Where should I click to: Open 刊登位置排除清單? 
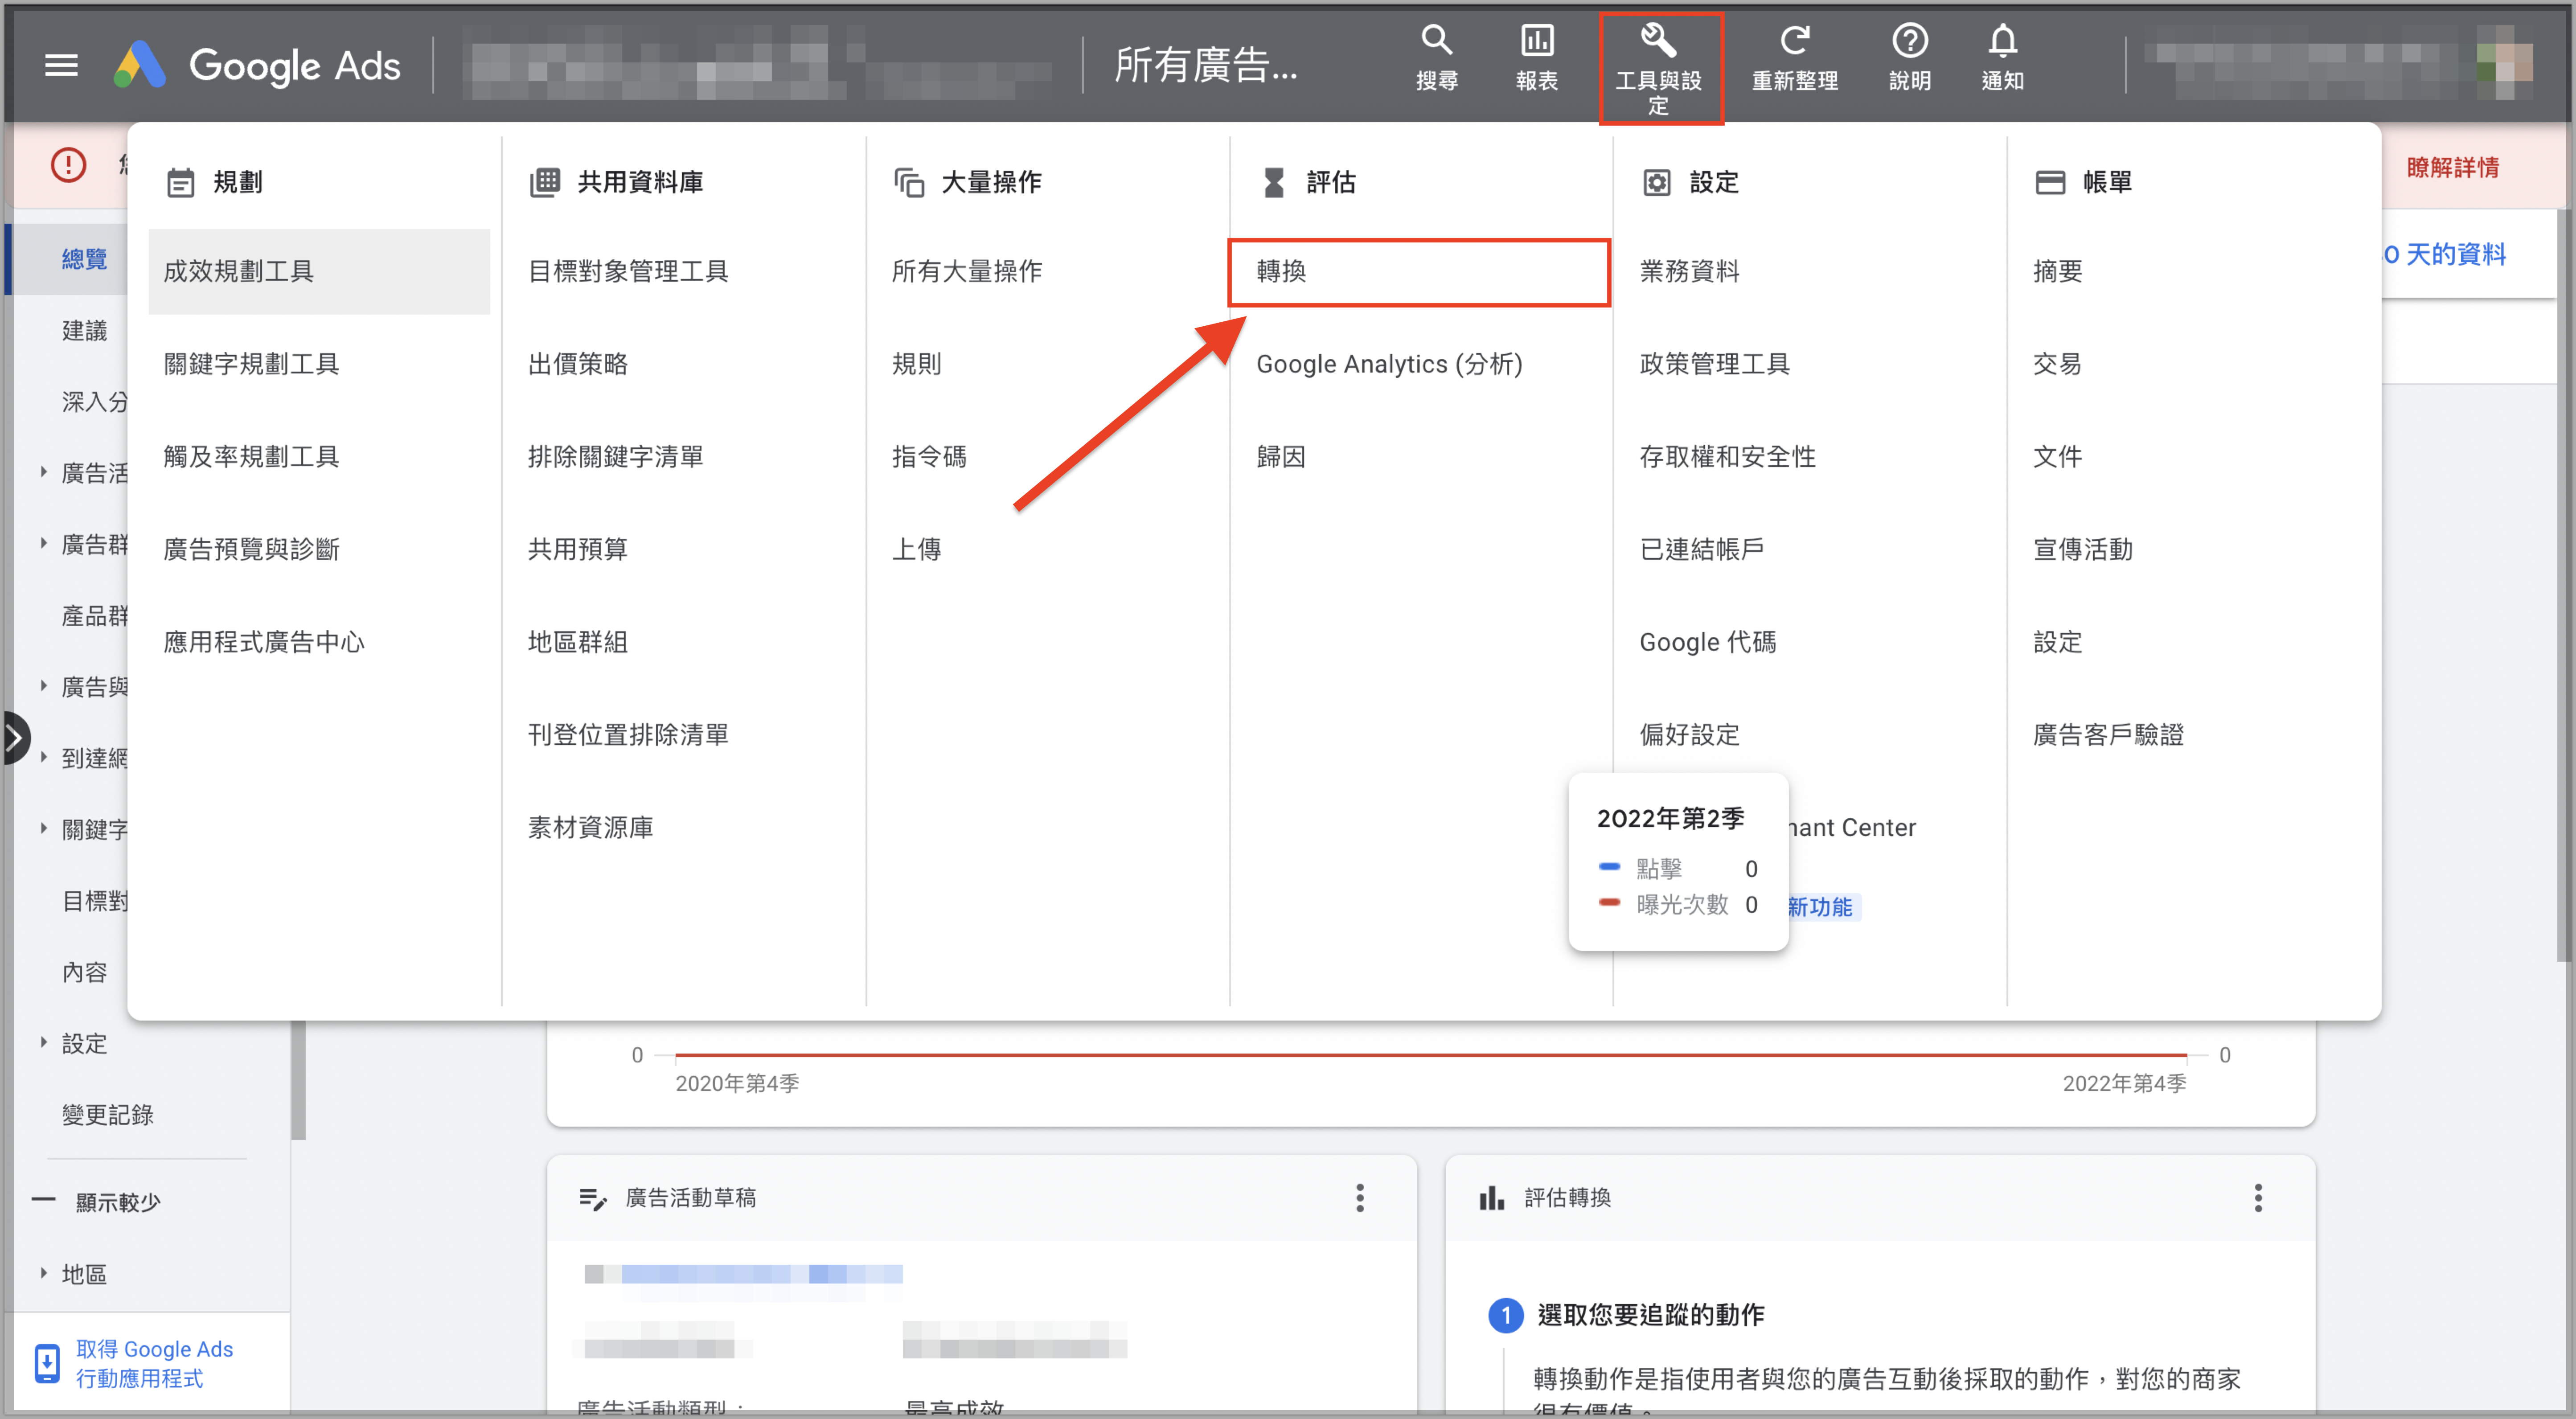628,735
